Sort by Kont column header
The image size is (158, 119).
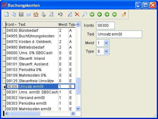[x=12, y=25]
